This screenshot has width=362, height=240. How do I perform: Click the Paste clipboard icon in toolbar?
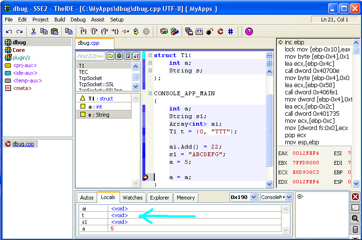point(54,31)
